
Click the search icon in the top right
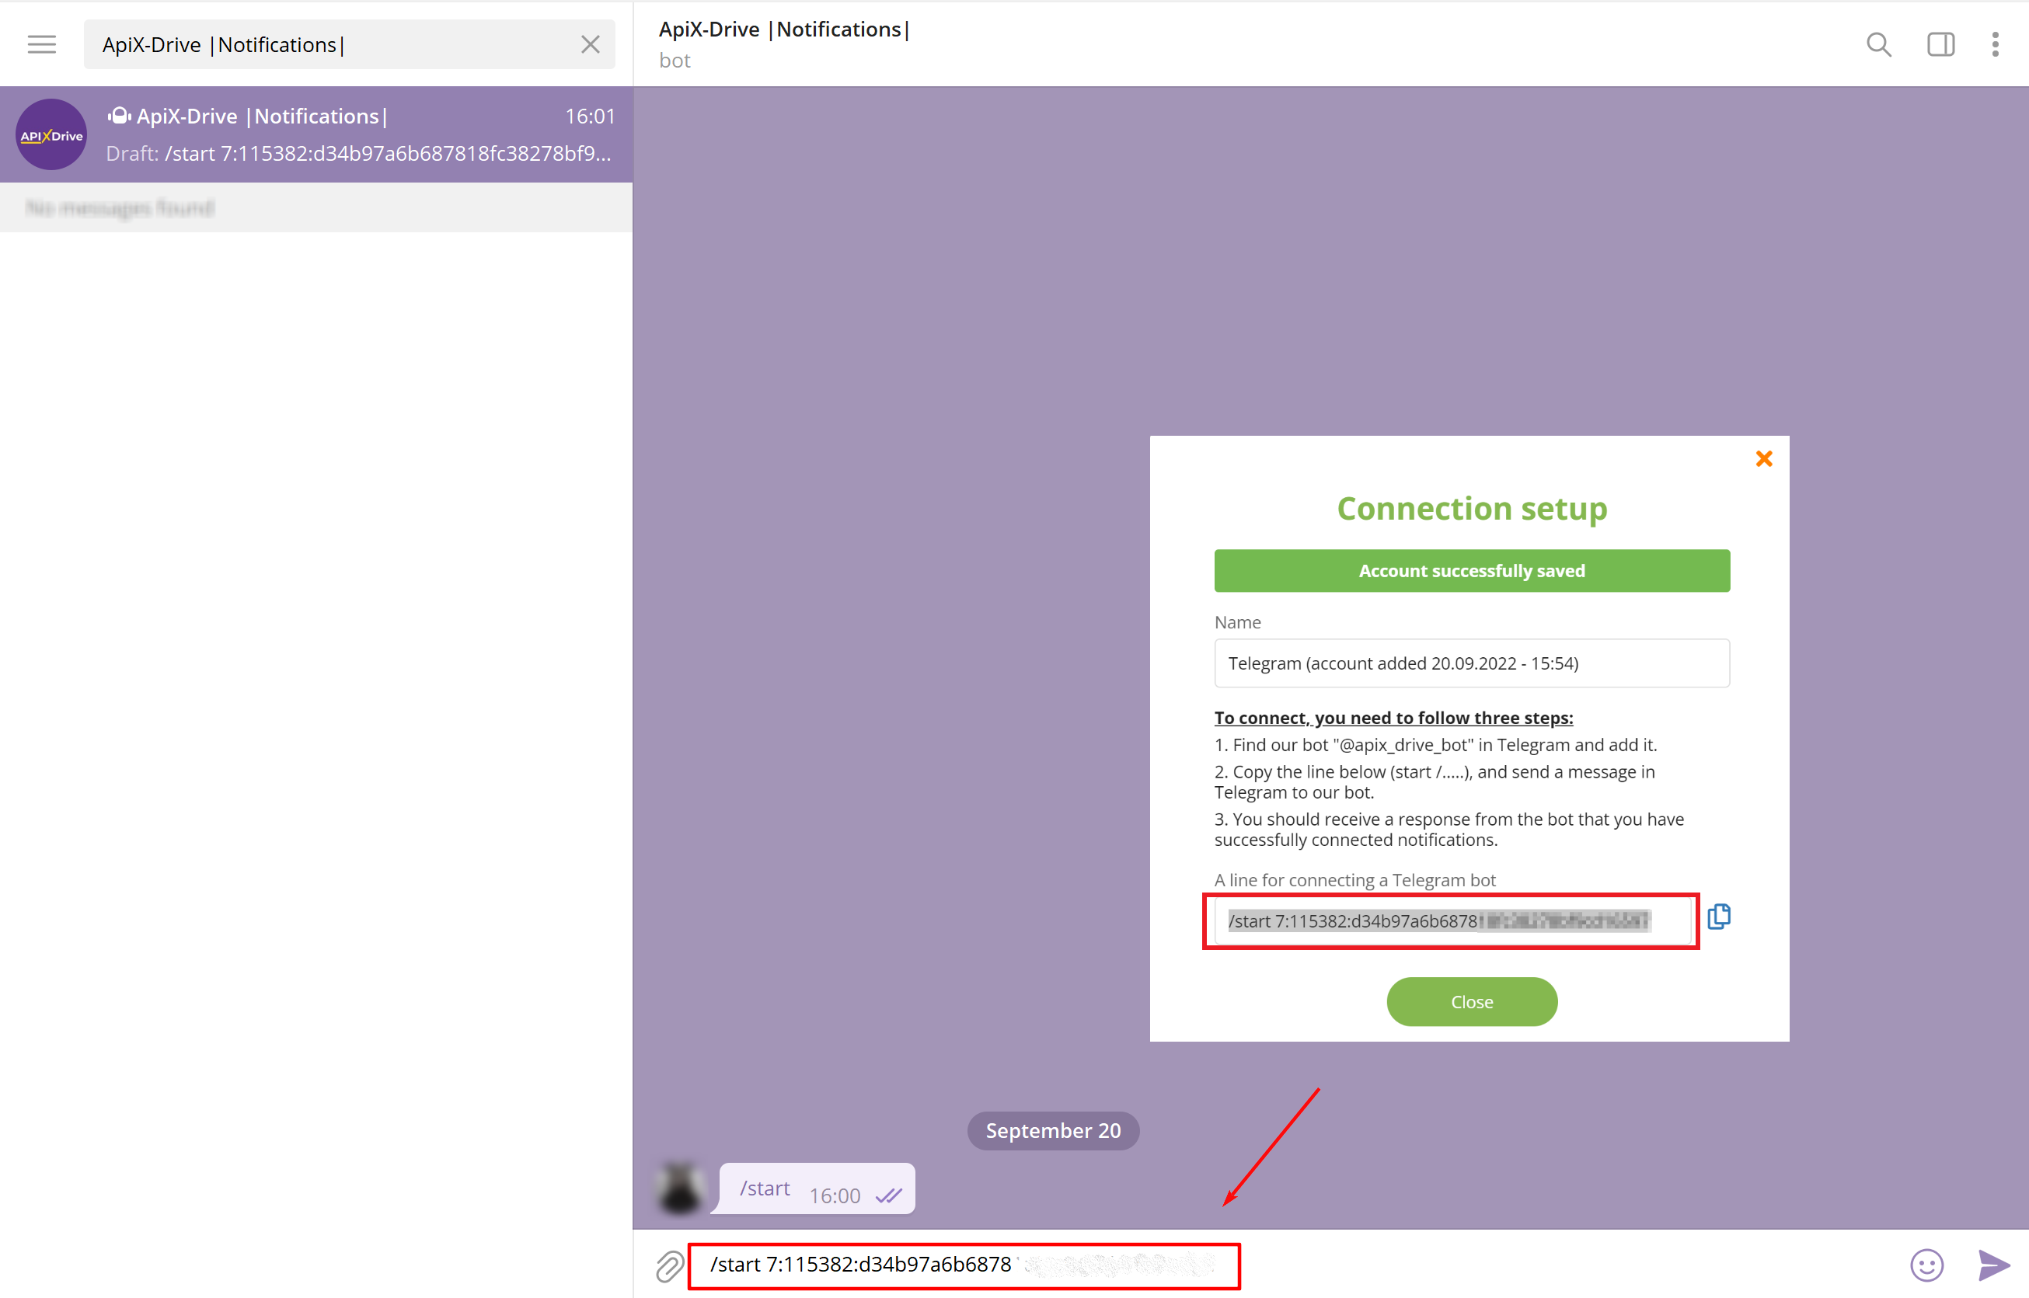click(1878, 43)
